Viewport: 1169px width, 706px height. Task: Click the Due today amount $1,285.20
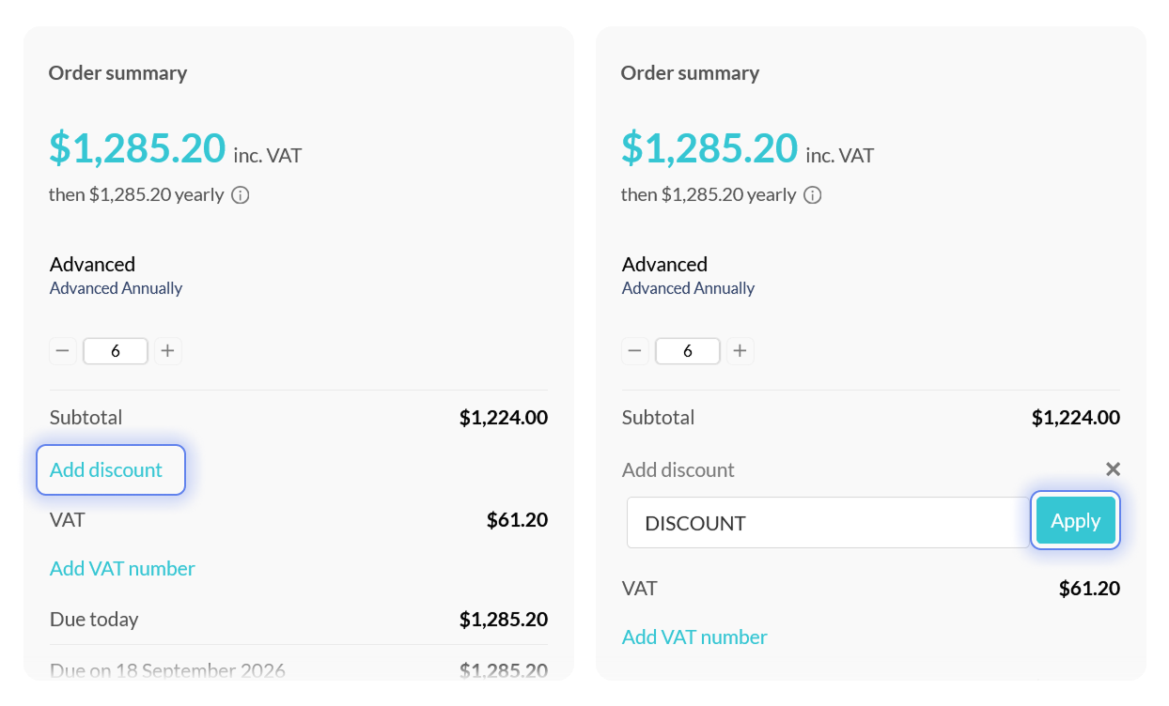503,620
